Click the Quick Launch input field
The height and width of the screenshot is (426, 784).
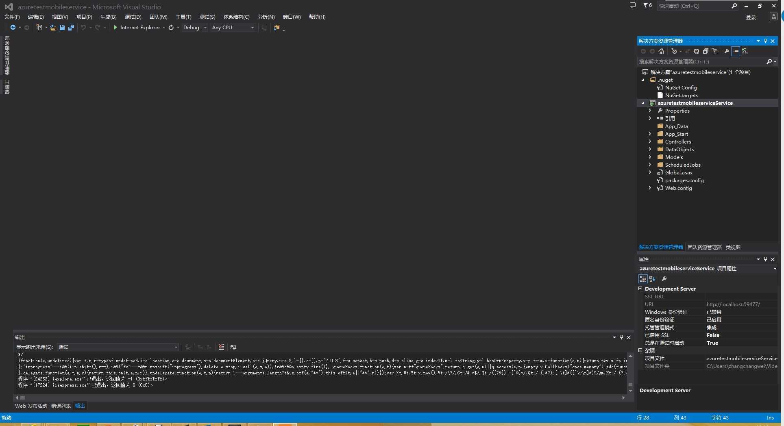pos(693,6)
